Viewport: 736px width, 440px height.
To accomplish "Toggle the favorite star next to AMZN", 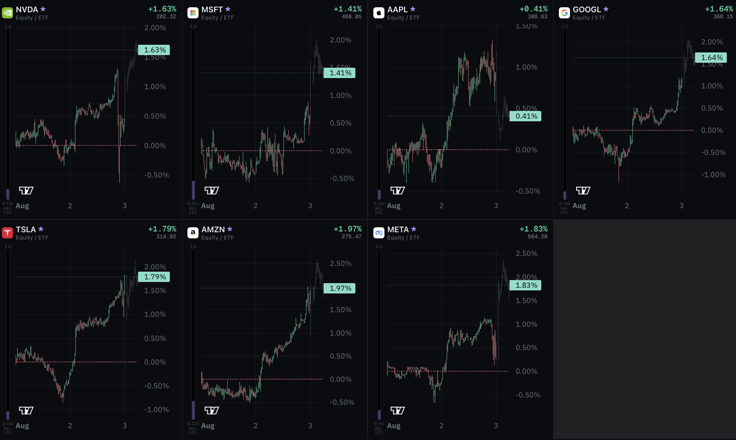I will [x=230, y=229].
